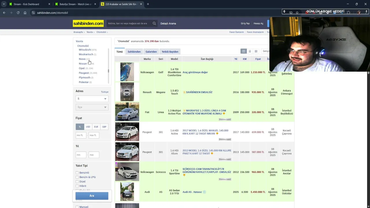This screenshot has width=370, height=208.
Task: Open the tab search dropdown arrow
Action: 4,4
